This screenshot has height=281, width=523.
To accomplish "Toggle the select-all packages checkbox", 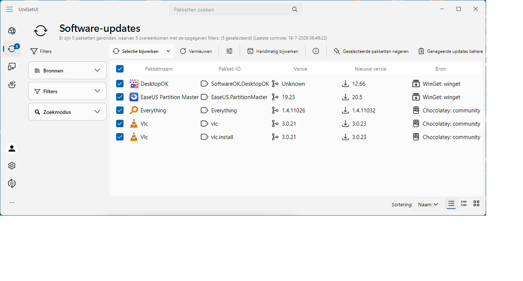I will coord(120,69).
